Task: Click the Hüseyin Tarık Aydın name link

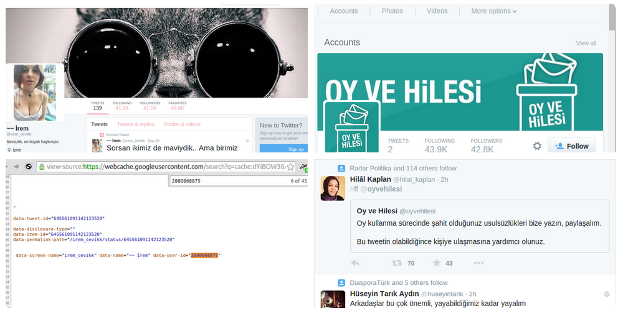Action: click(384, 294)
